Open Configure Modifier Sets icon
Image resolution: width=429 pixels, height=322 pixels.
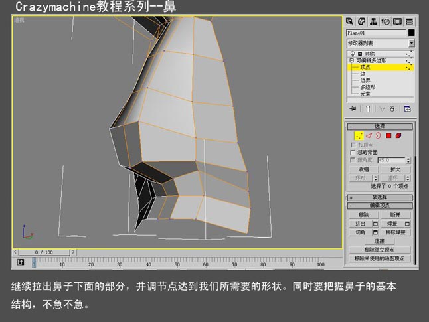click(407, 109)
